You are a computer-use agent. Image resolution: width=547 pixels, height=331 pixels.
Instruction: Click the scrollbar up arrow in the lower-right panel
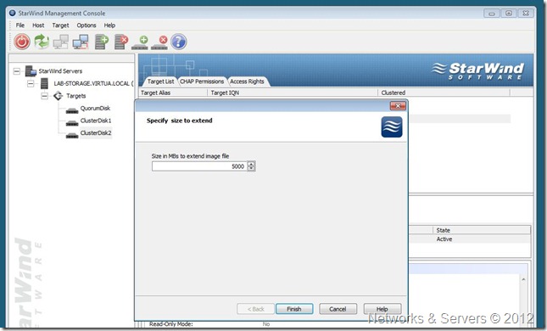(523, 280)
